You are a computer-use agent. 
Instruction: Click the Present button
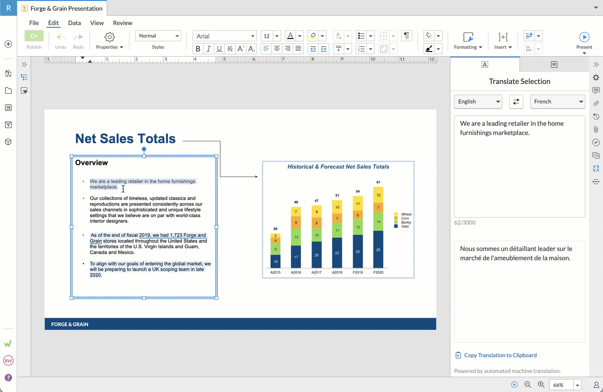(584, 40)
